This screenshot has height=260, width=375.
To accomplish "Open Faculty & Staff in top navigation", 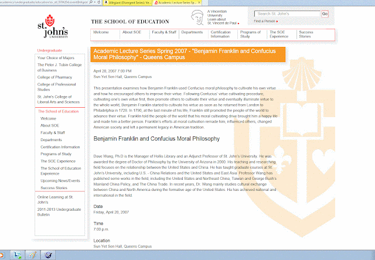I will [x=164, y=32].
